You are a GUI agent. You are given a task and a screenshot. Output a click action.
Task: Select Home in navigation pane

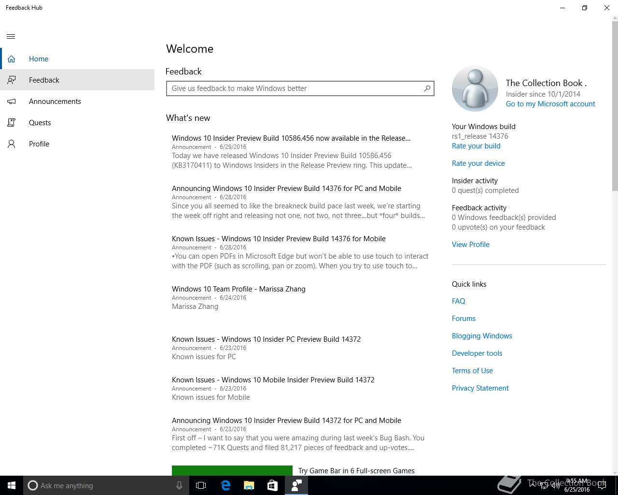click(x=77, y=59)
